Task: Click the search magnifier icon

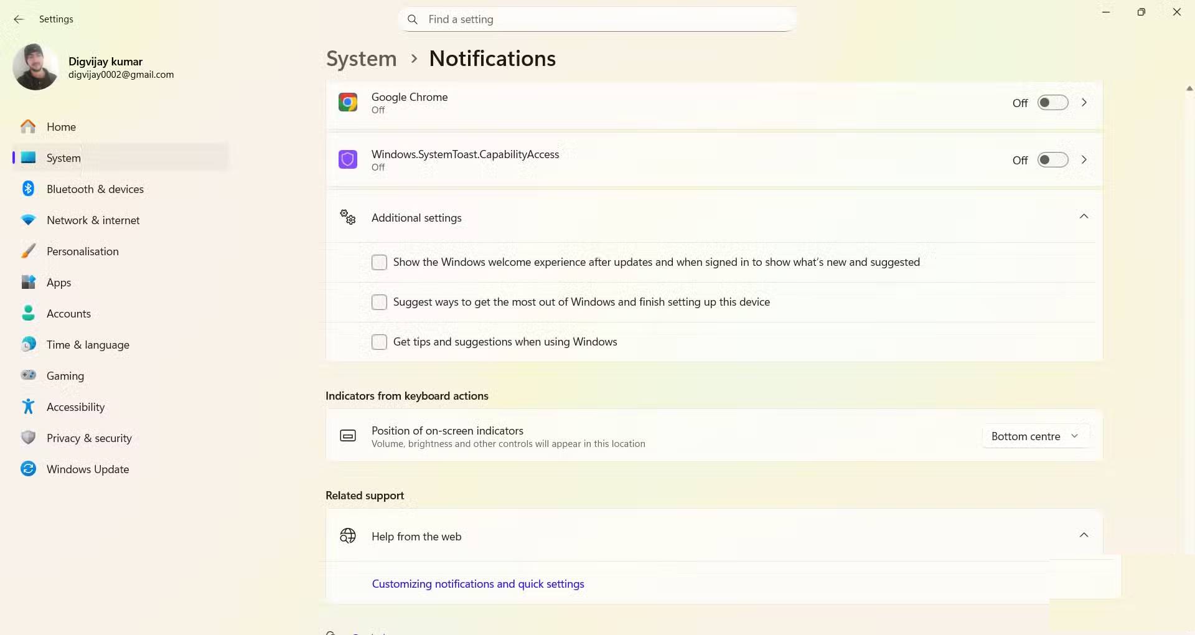Action: 412,19
